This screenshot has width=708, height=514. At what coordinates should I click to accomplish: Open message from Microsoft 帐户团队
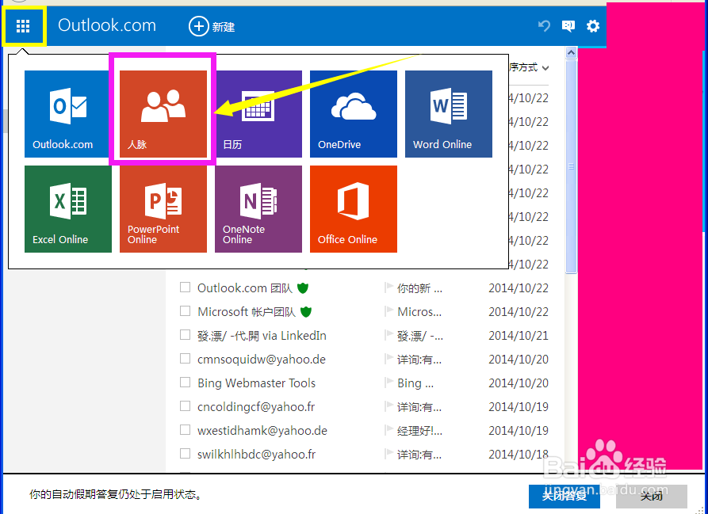point(247,312)
